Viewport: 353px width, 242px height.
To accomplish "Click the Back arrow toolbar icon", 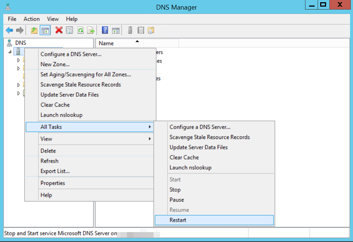I will [x=10, y=30].
